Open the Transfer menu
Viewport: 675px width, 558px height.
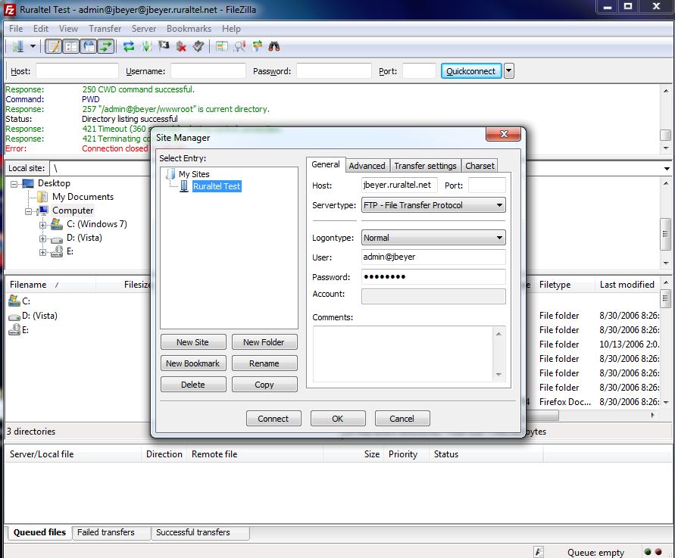[105, 29]
